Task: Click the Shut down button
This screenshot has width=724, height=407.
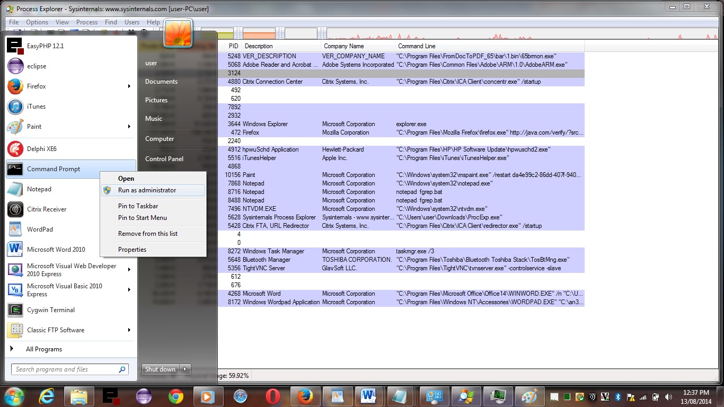Action: coord(161,369)
